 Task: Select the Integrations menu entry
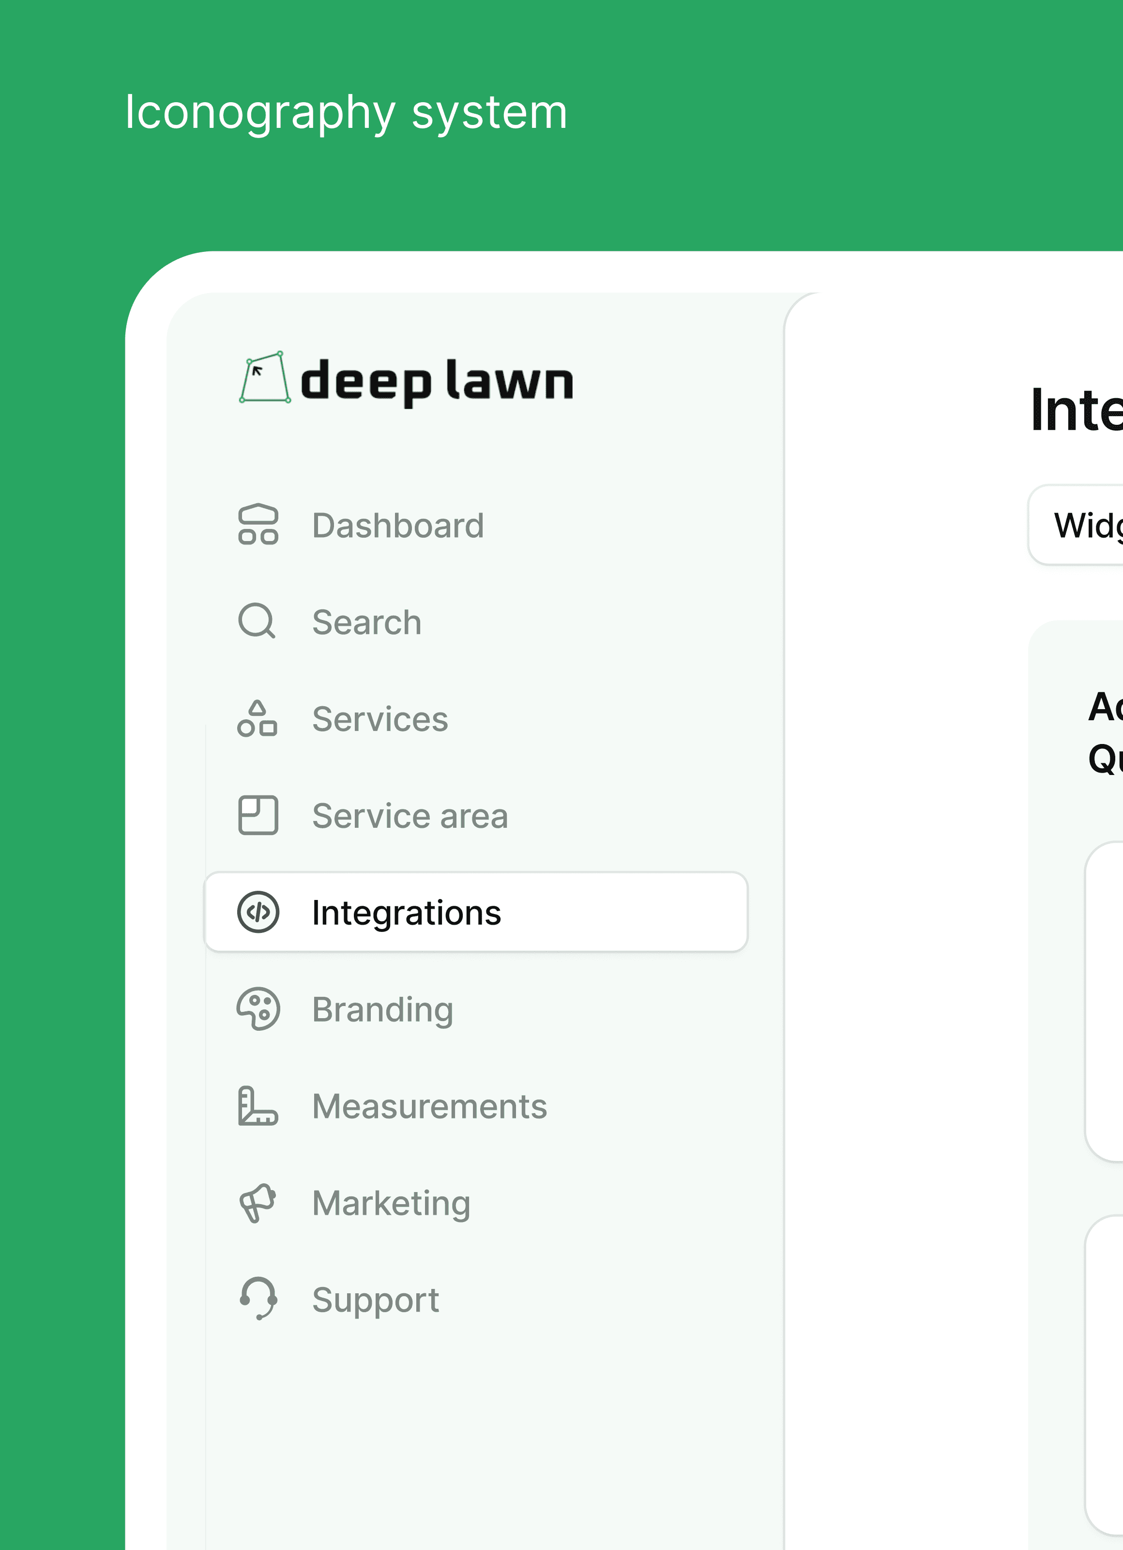click(x=406, y=913)
